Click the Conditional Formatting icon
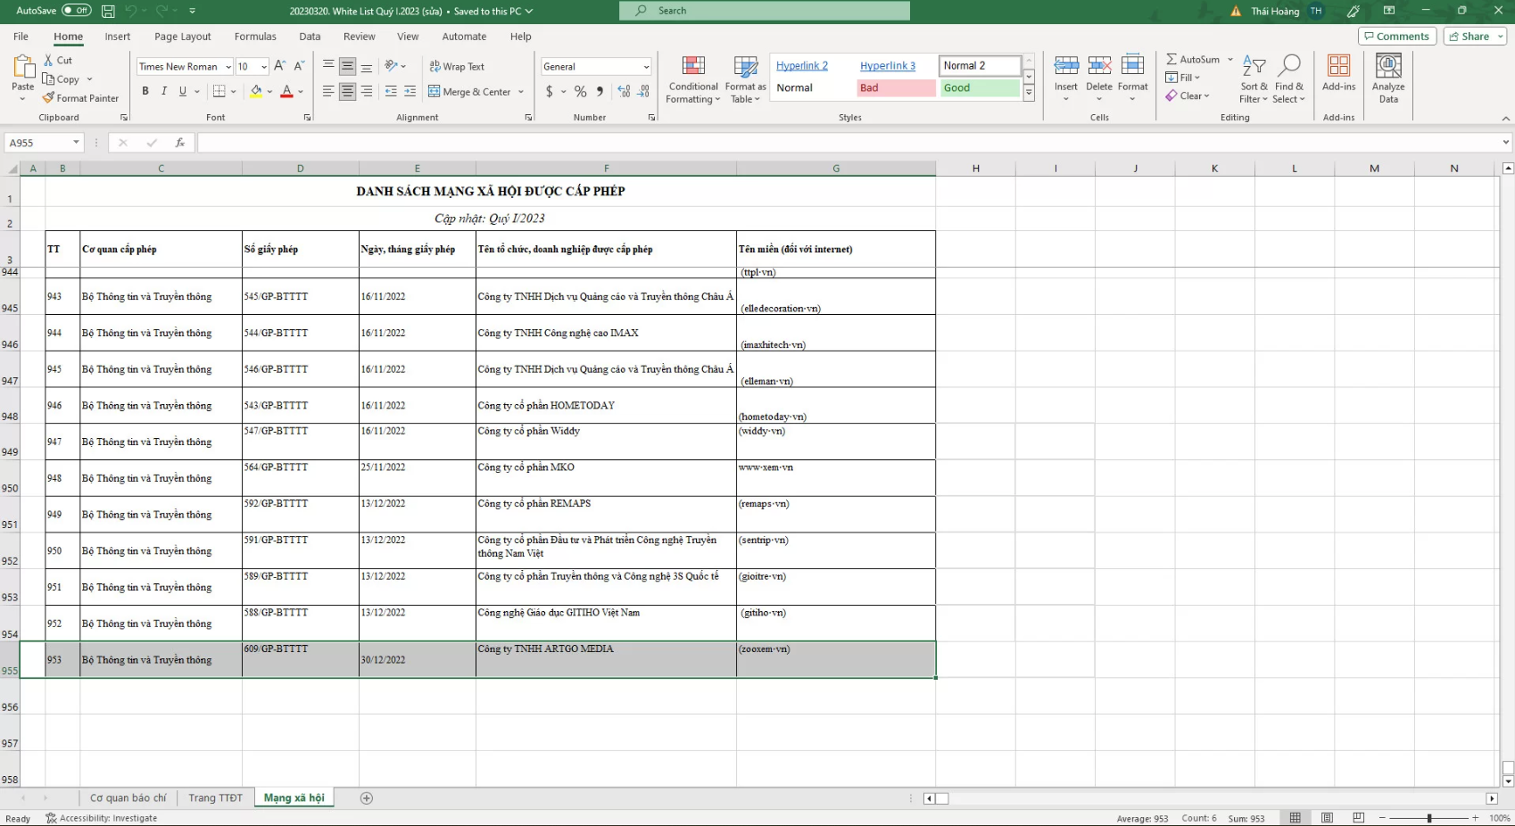This screenshot has height=826, width=1515. tap(693, 66)
